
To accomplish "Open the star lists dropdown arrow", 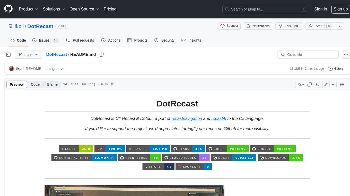I will [x=339, y=26].
